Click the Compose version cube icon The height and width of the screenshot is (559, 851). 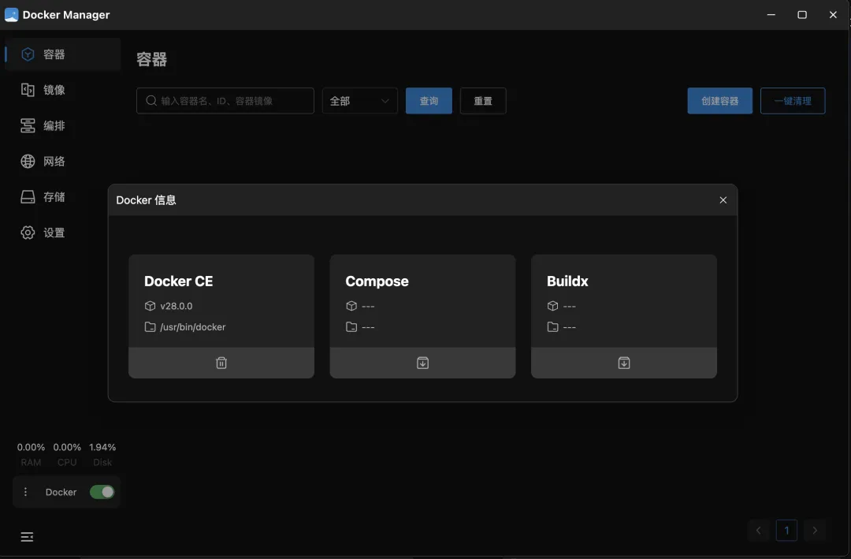(351, 306)
